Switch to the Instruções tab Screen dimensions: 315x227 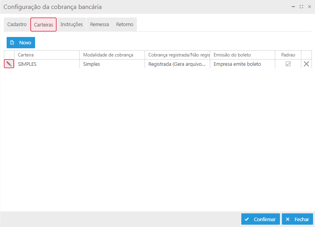(72, 25)
